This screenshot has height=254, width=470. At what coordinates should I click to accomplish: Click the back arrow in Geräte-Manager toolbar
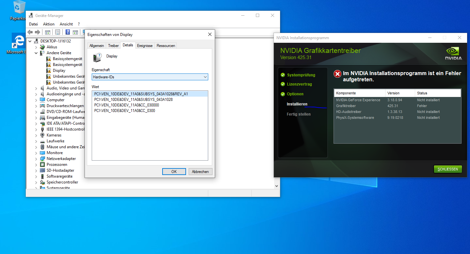(x=30, y=32)
